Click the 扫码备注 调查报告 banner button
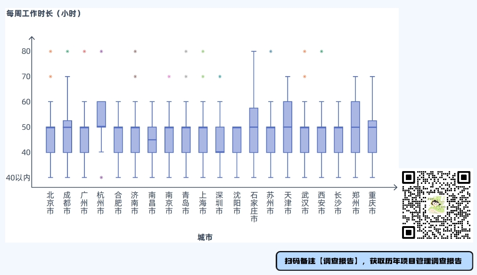This screenshot has width=477, height=275. 374,261
